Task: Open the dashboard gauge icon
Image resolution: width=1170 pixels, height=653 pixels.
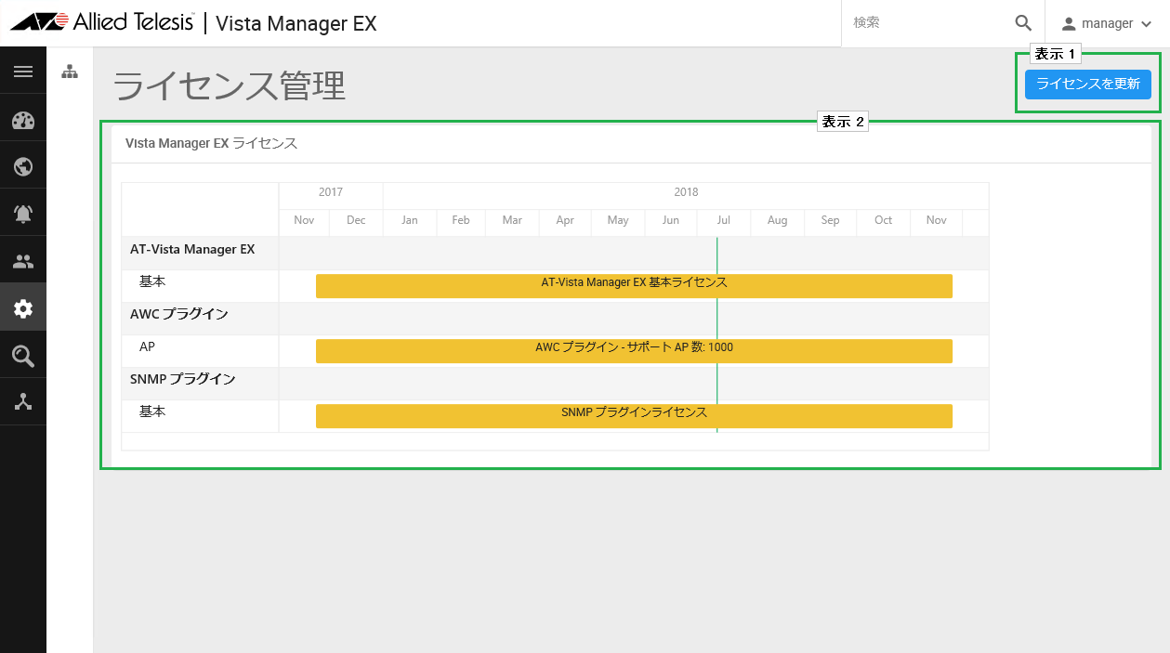Action: (x=23, y=120)
